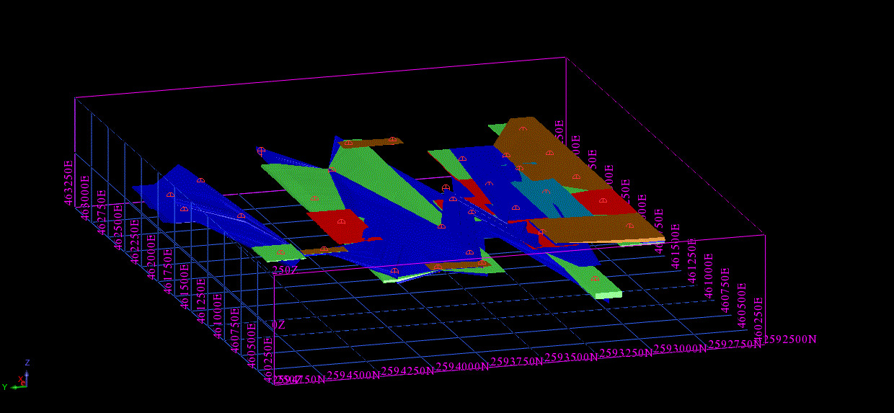This screenshot has width=894, height=413.
Task: Pick the topmost marker on the large brown surface
Action: pos(523,129)
